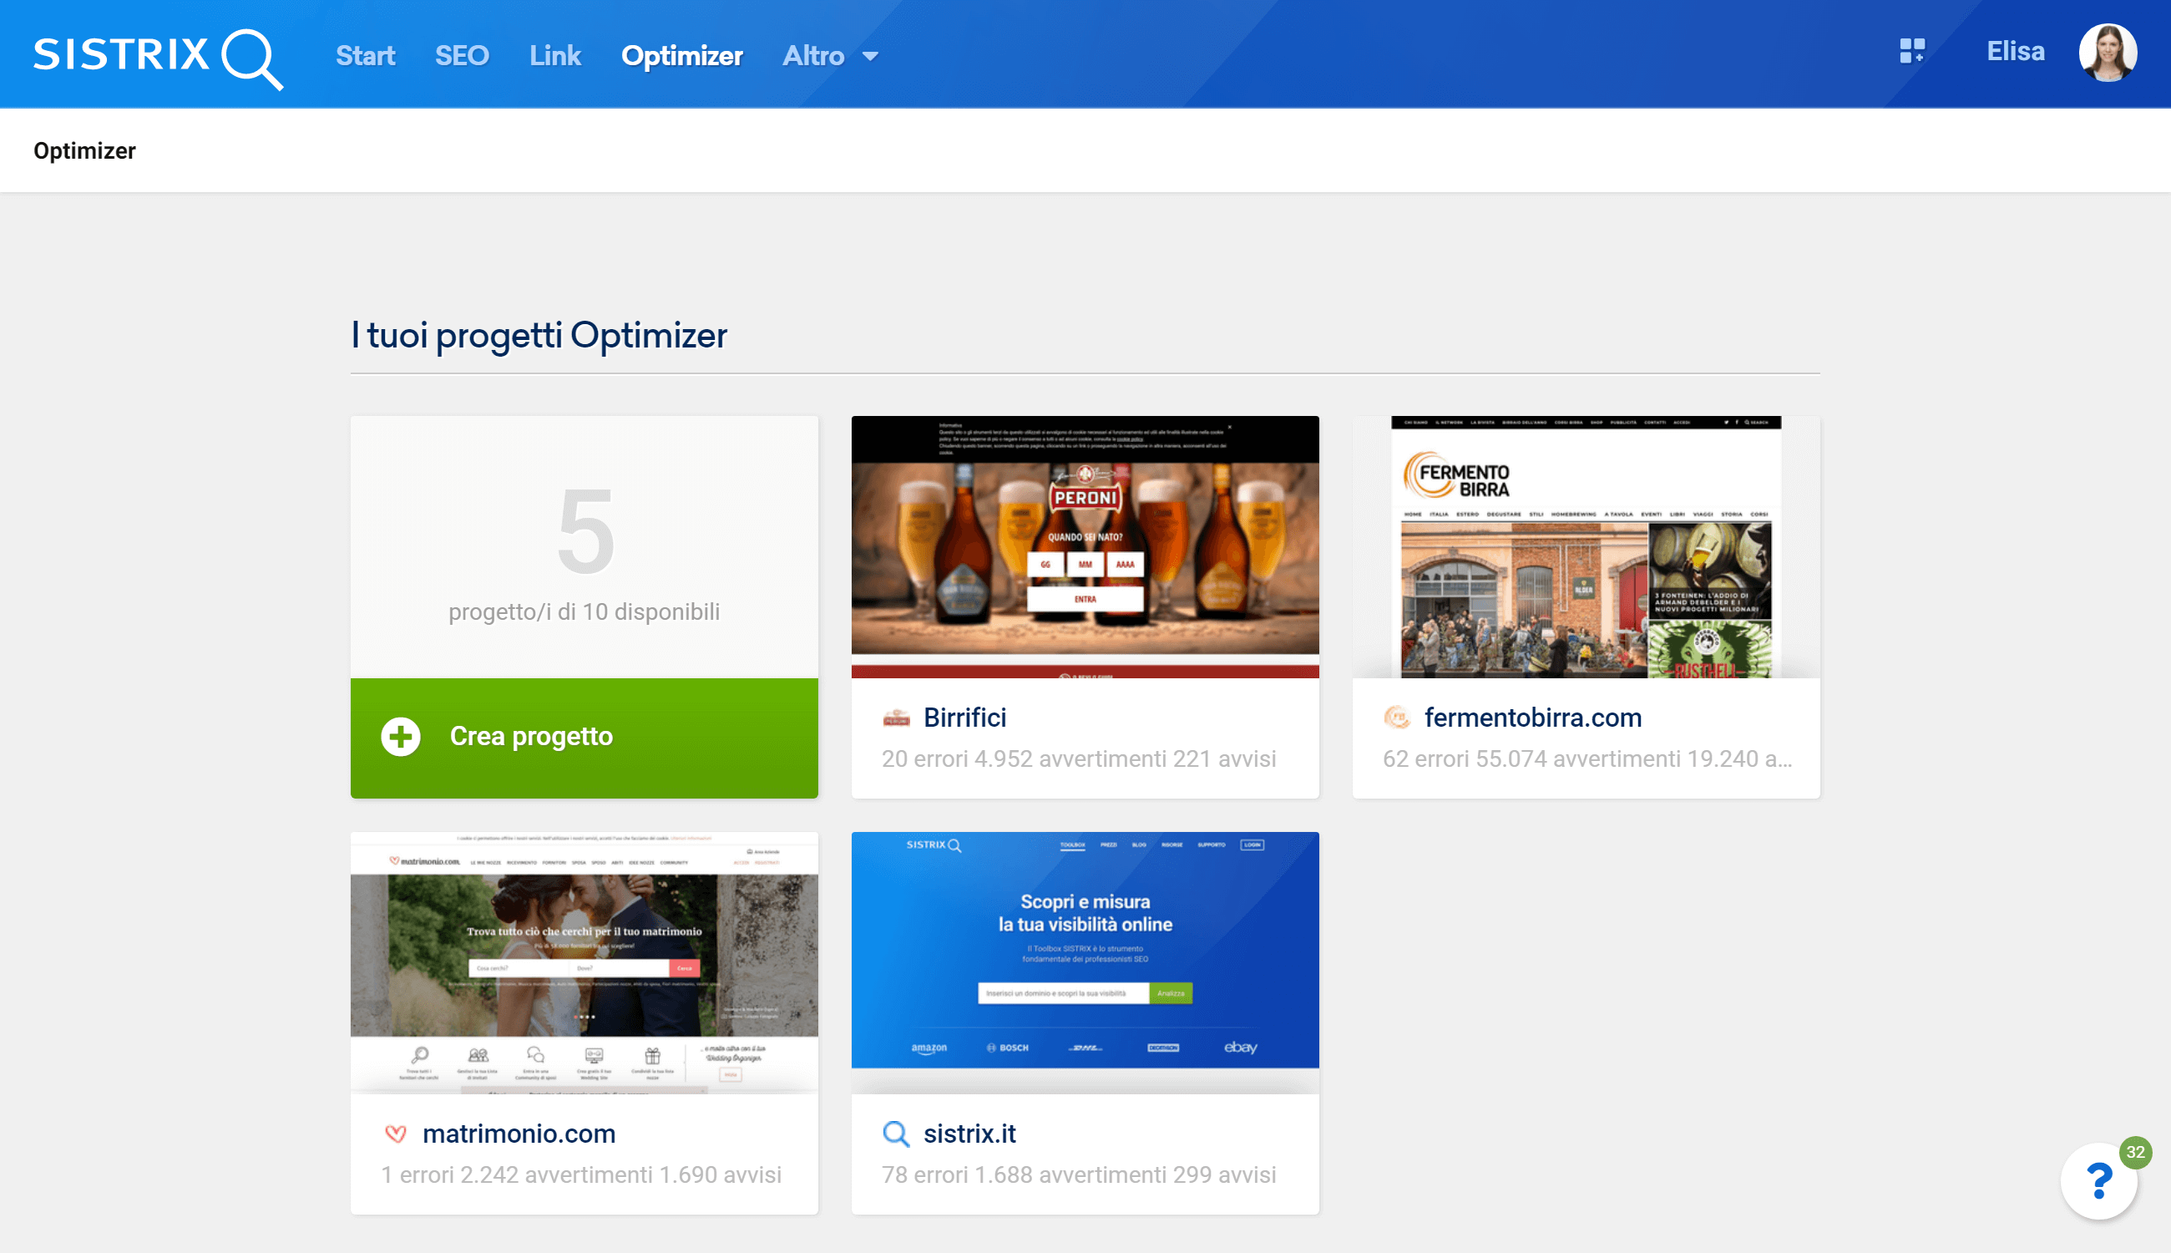Open the fermentobirra.com project title link
2171x1253 pixels.
click(1532, 718)
